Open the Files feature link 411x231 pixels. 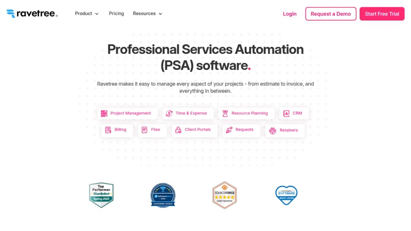[152, 130]
